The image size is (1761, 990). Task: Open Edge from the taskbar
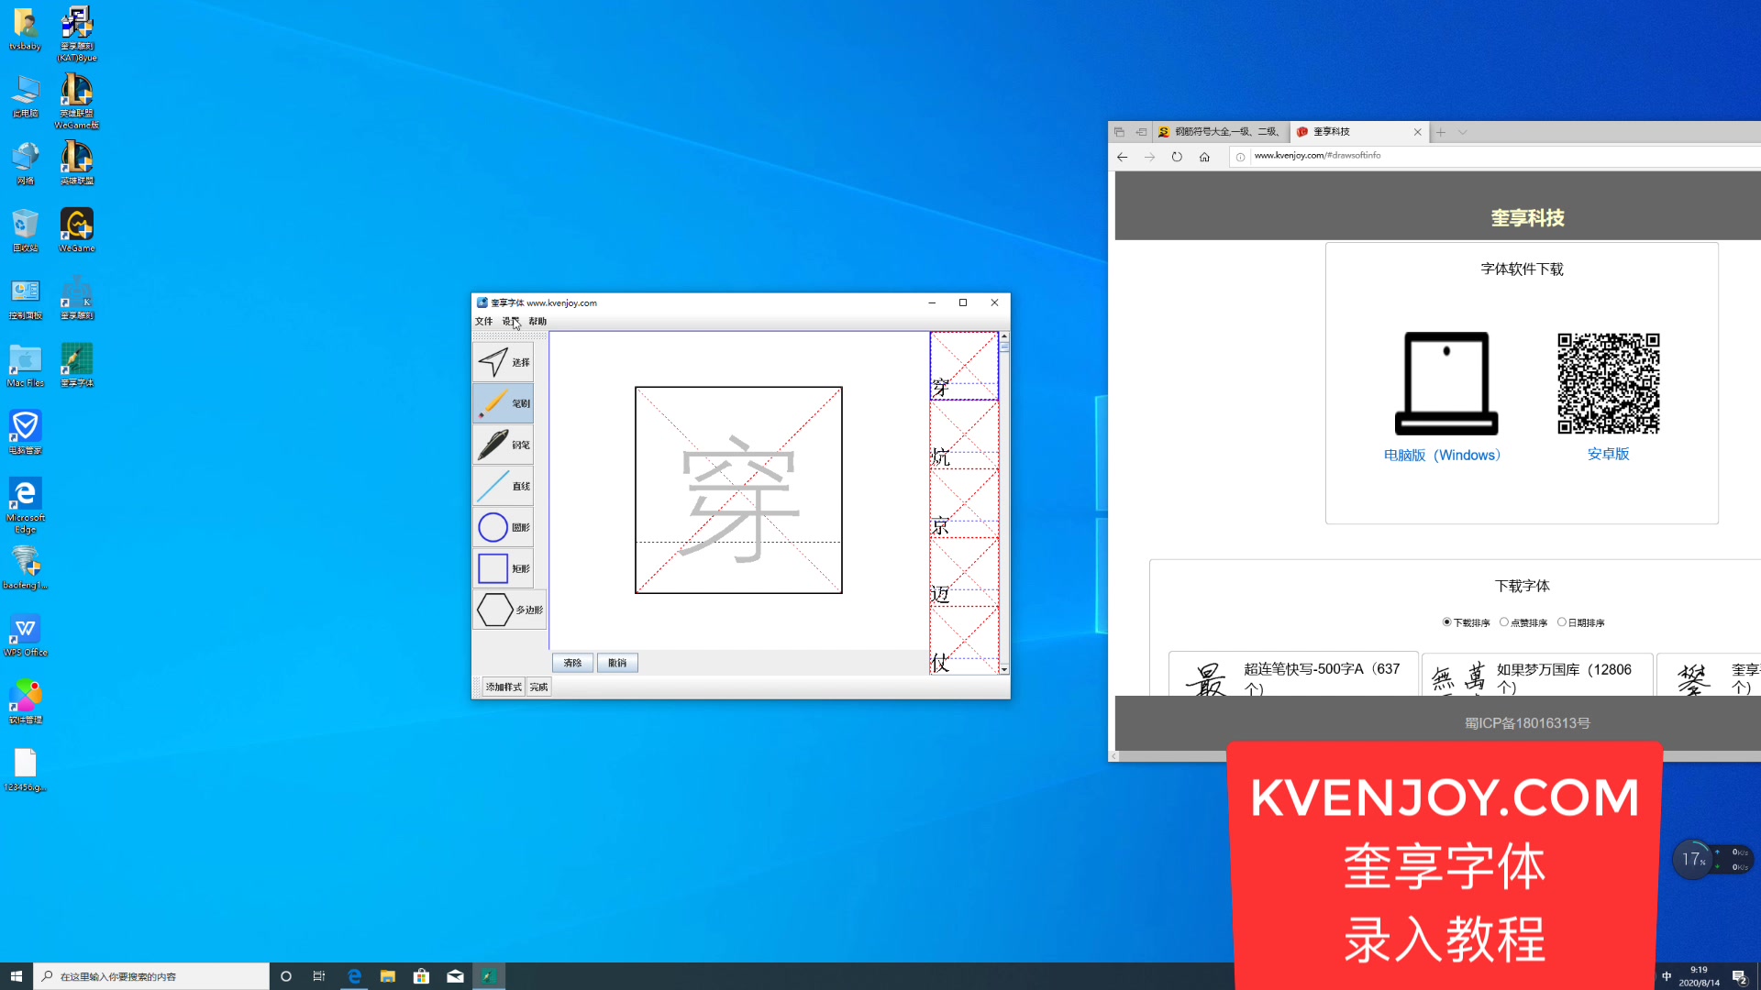pyautogui.click(x=354, y=976)
